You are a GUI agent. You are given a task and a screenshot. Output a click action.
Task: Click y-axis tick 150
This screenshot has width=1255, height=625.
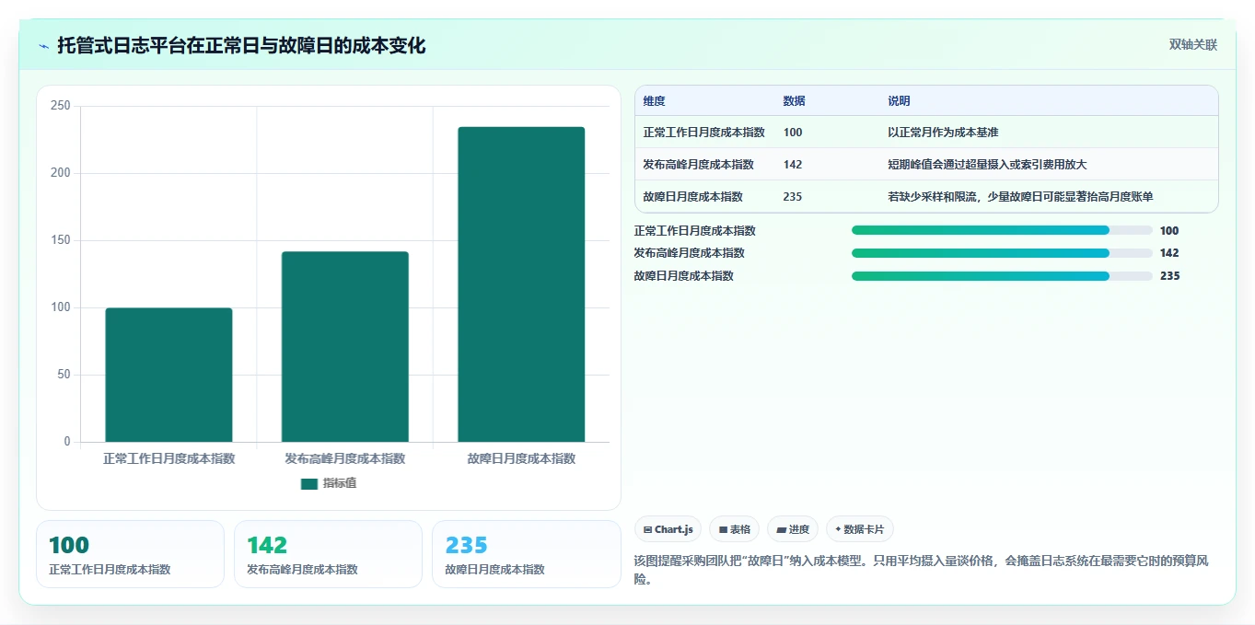point(61,240)
